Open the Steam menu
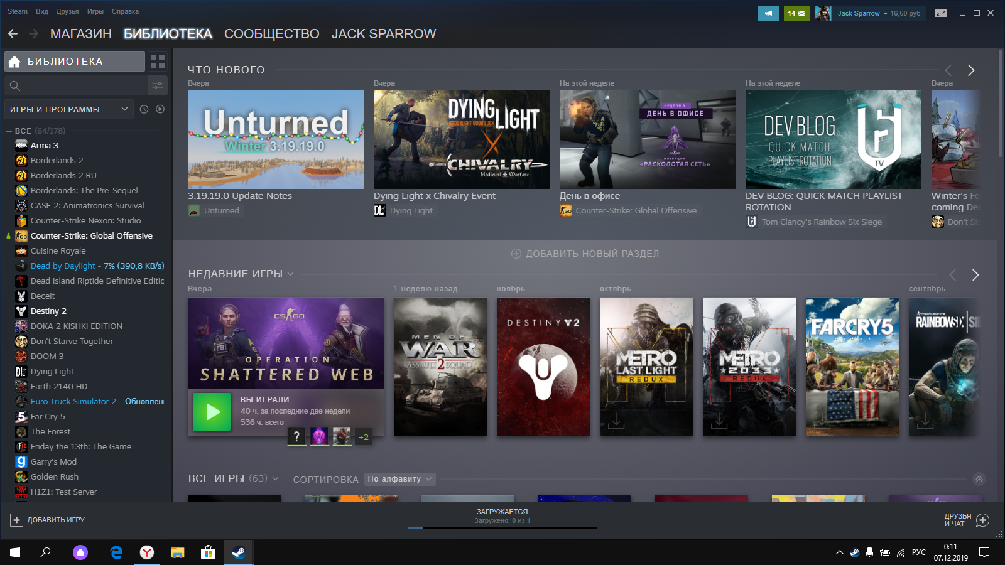This screenshot has height=565, width=1005. pos(18,11)
